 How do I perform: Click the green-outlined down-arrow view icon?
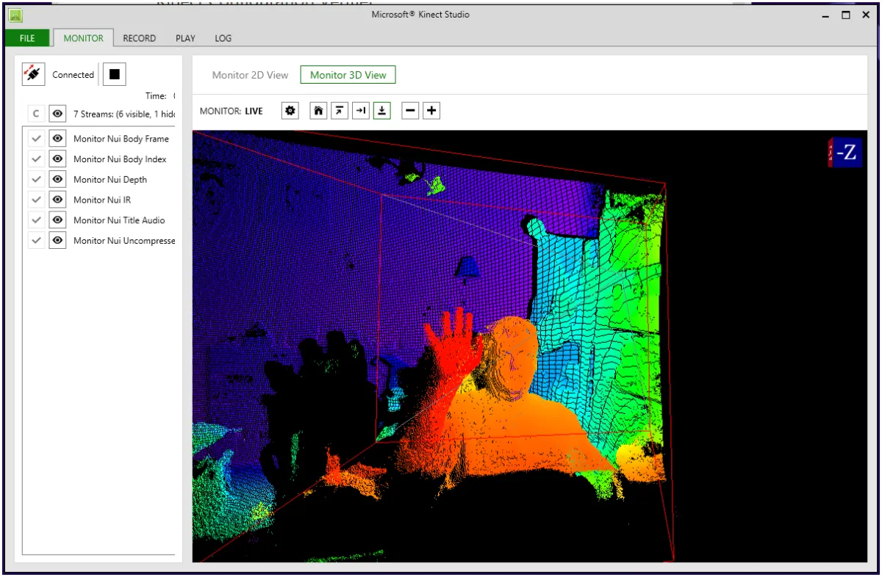(x=381, y=111)
